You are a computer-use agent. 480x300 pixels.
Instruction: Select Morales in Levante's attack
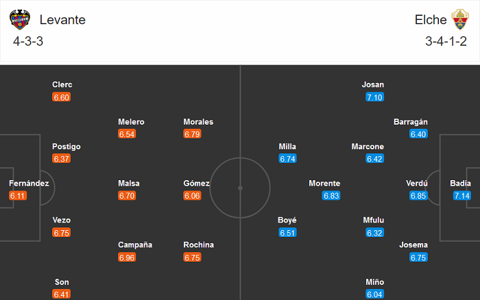[198, 122]
